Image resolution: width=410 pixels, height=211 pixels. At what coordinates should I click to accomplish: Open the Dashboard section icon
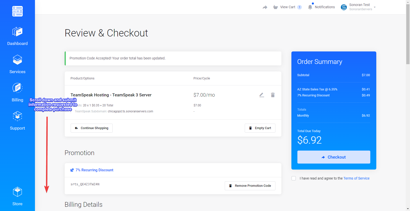click(17, 32)
